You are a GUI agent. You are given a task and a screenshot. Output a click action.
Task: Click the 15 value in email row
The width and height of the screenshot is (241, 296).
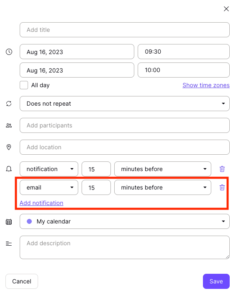click(96, 187)
